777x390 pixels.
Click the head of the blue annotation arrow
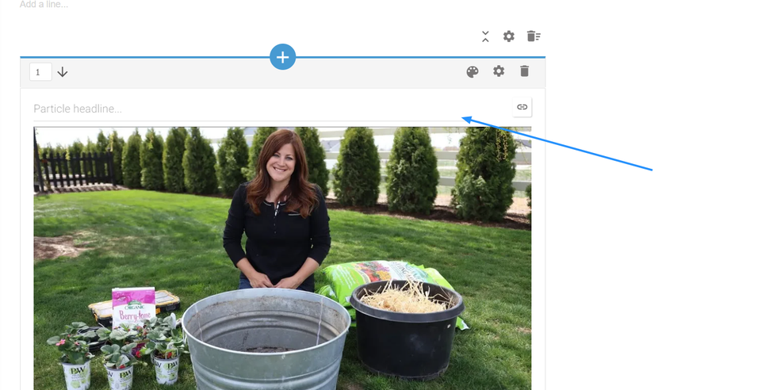[465, 119]
